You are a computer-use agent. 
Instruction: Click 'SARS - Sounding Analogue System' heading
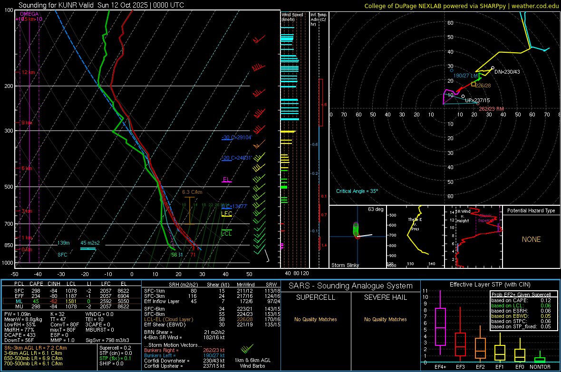(x=351, y=286)
